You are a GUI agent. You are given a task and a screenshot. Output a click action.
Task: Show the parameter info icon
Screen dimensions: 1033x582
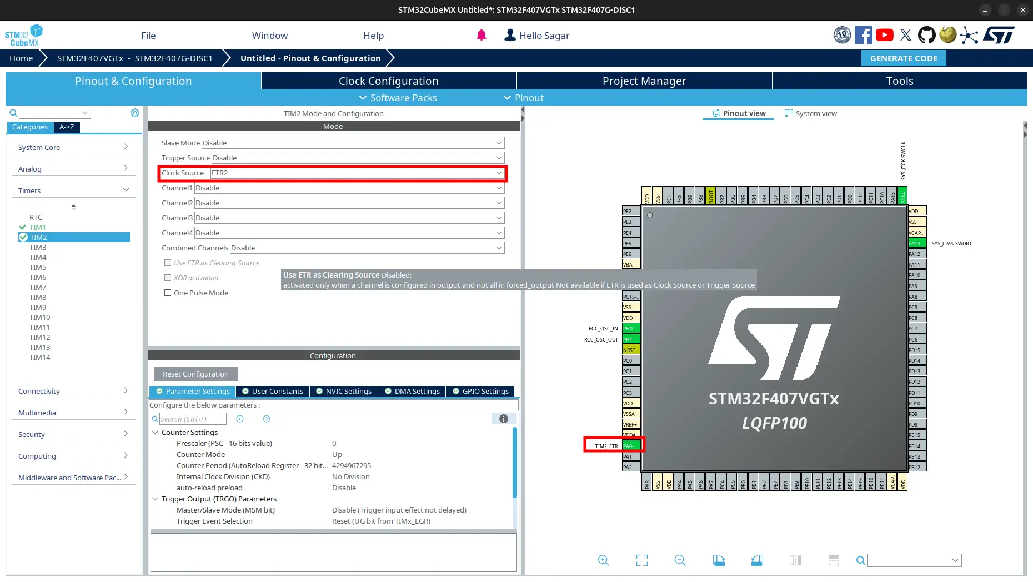point(504,419)
